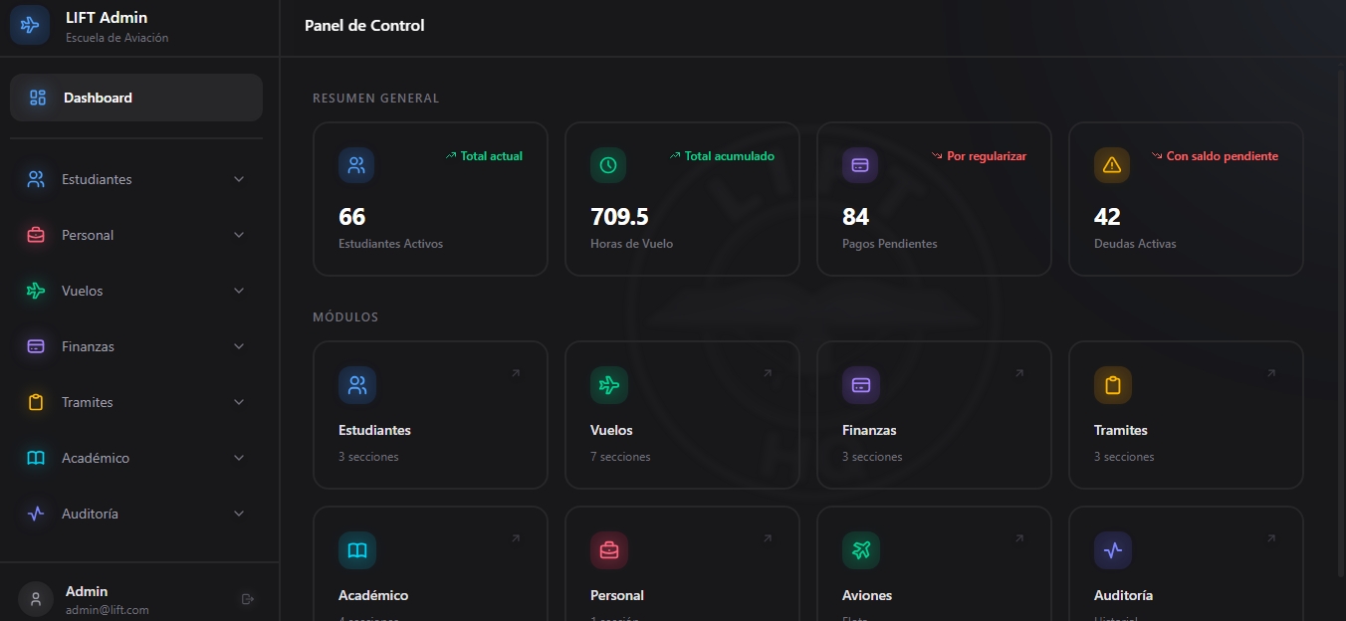Click the logout icon beside the Admin profile

pyautogui.click(x=248, y=599)
